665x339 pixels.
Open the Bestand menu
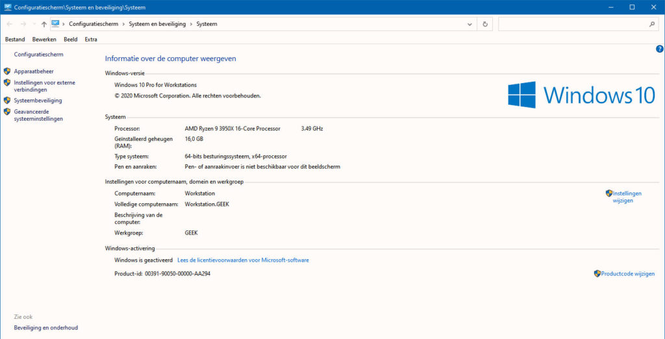[x=15, y=40]
